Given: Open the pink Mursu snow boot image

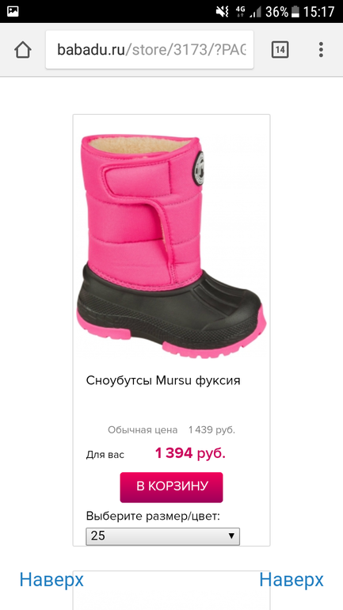Looking at the screenshot, I should coord(171,246).
